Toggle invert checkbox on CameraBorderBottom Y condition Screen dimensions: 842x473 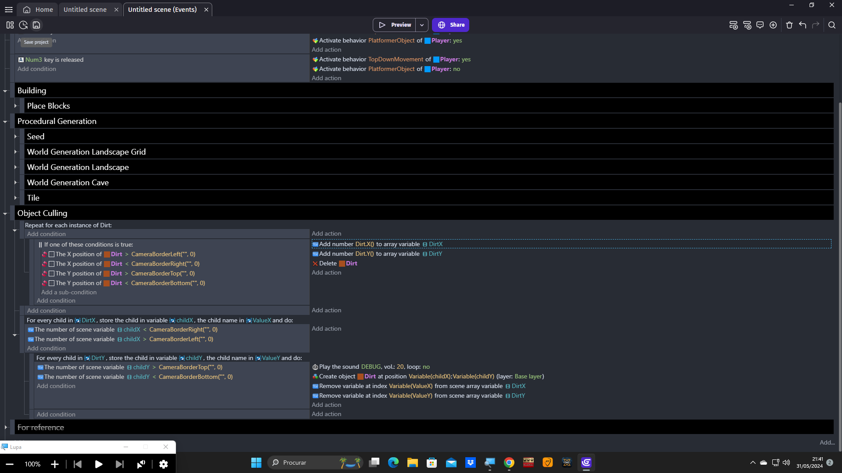point(51,283)
